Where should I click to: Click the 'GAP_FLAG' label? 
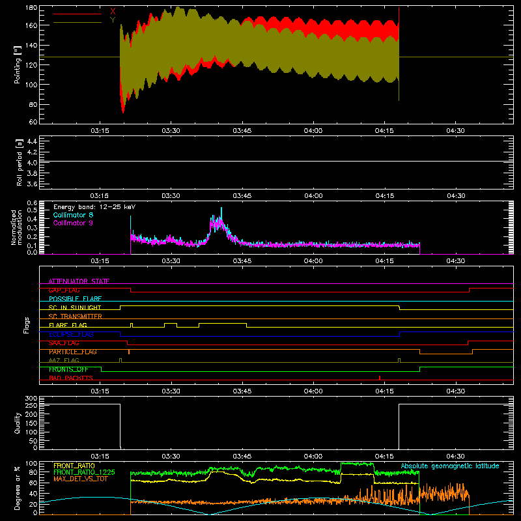pyautogui.click(x=64, y=290)
